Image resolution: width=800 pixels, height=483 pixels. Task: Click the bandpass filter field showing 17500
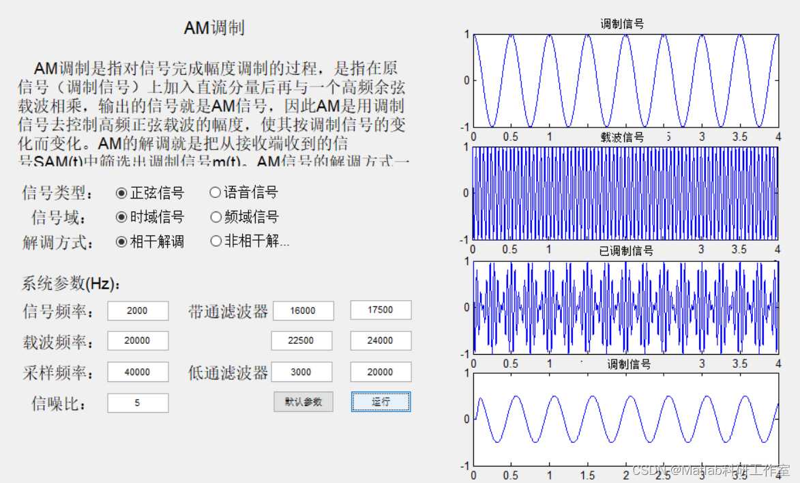[381, 310]
